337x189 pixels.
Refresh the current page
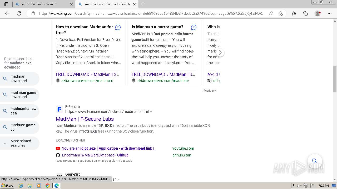click(19, 13)
